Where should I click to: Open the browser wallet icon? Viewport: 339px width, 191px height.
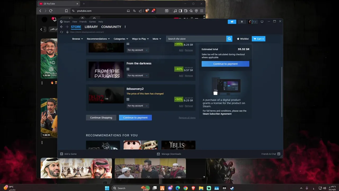pos(186,11)
